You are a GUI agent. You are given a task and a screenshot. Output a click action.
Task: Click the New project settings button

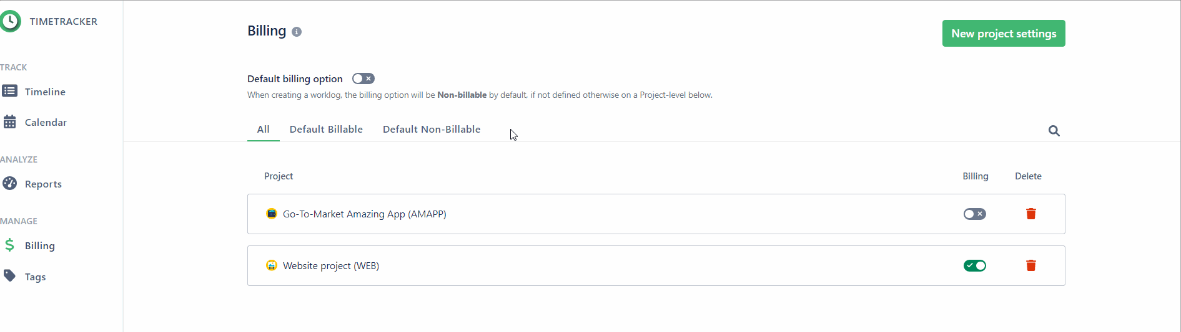coord(1004,34)
